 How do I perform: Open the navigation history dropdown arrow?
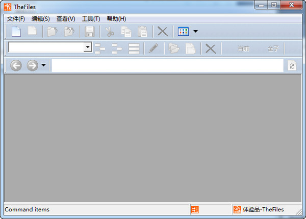[x=43, y=65]
